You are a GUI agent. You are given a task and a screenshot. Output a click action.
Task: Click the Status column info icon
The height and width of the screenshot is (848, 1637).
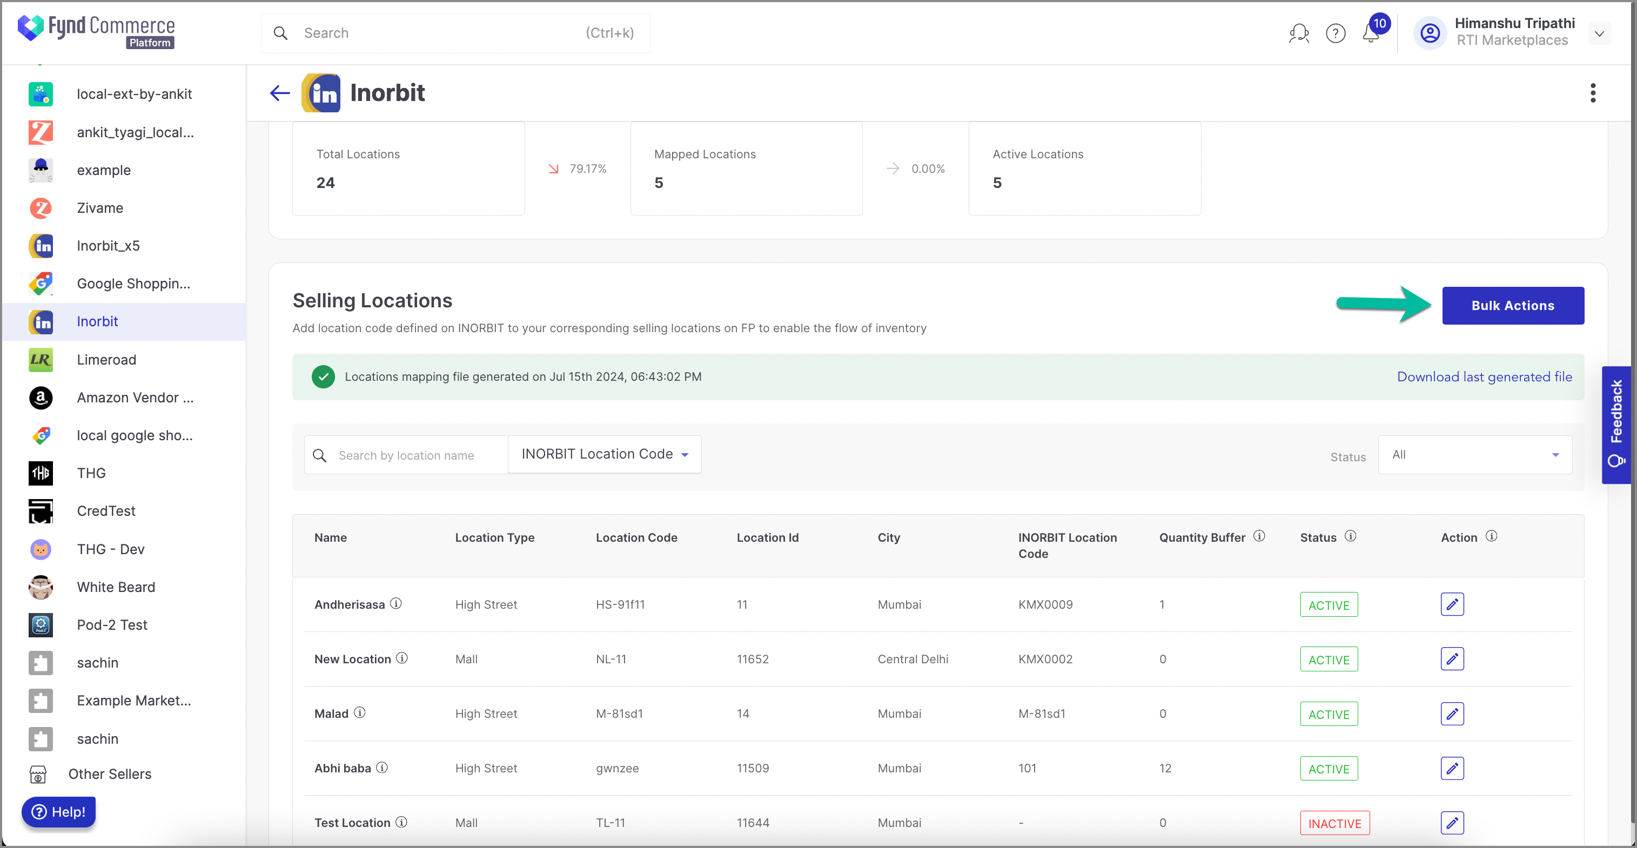click(1351, 536)
